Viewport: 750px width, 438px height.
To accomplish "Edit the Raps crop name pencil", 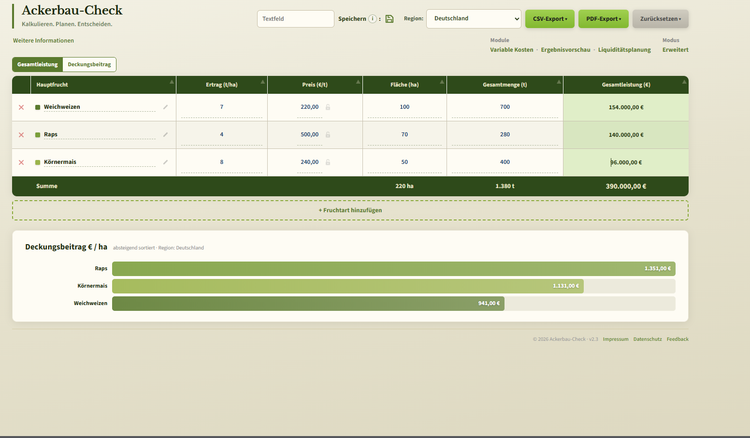I will (x=165, y=134).
